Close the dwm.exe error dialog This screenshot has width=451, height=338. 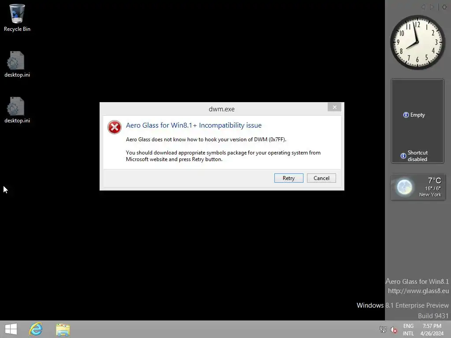(334, 107)
